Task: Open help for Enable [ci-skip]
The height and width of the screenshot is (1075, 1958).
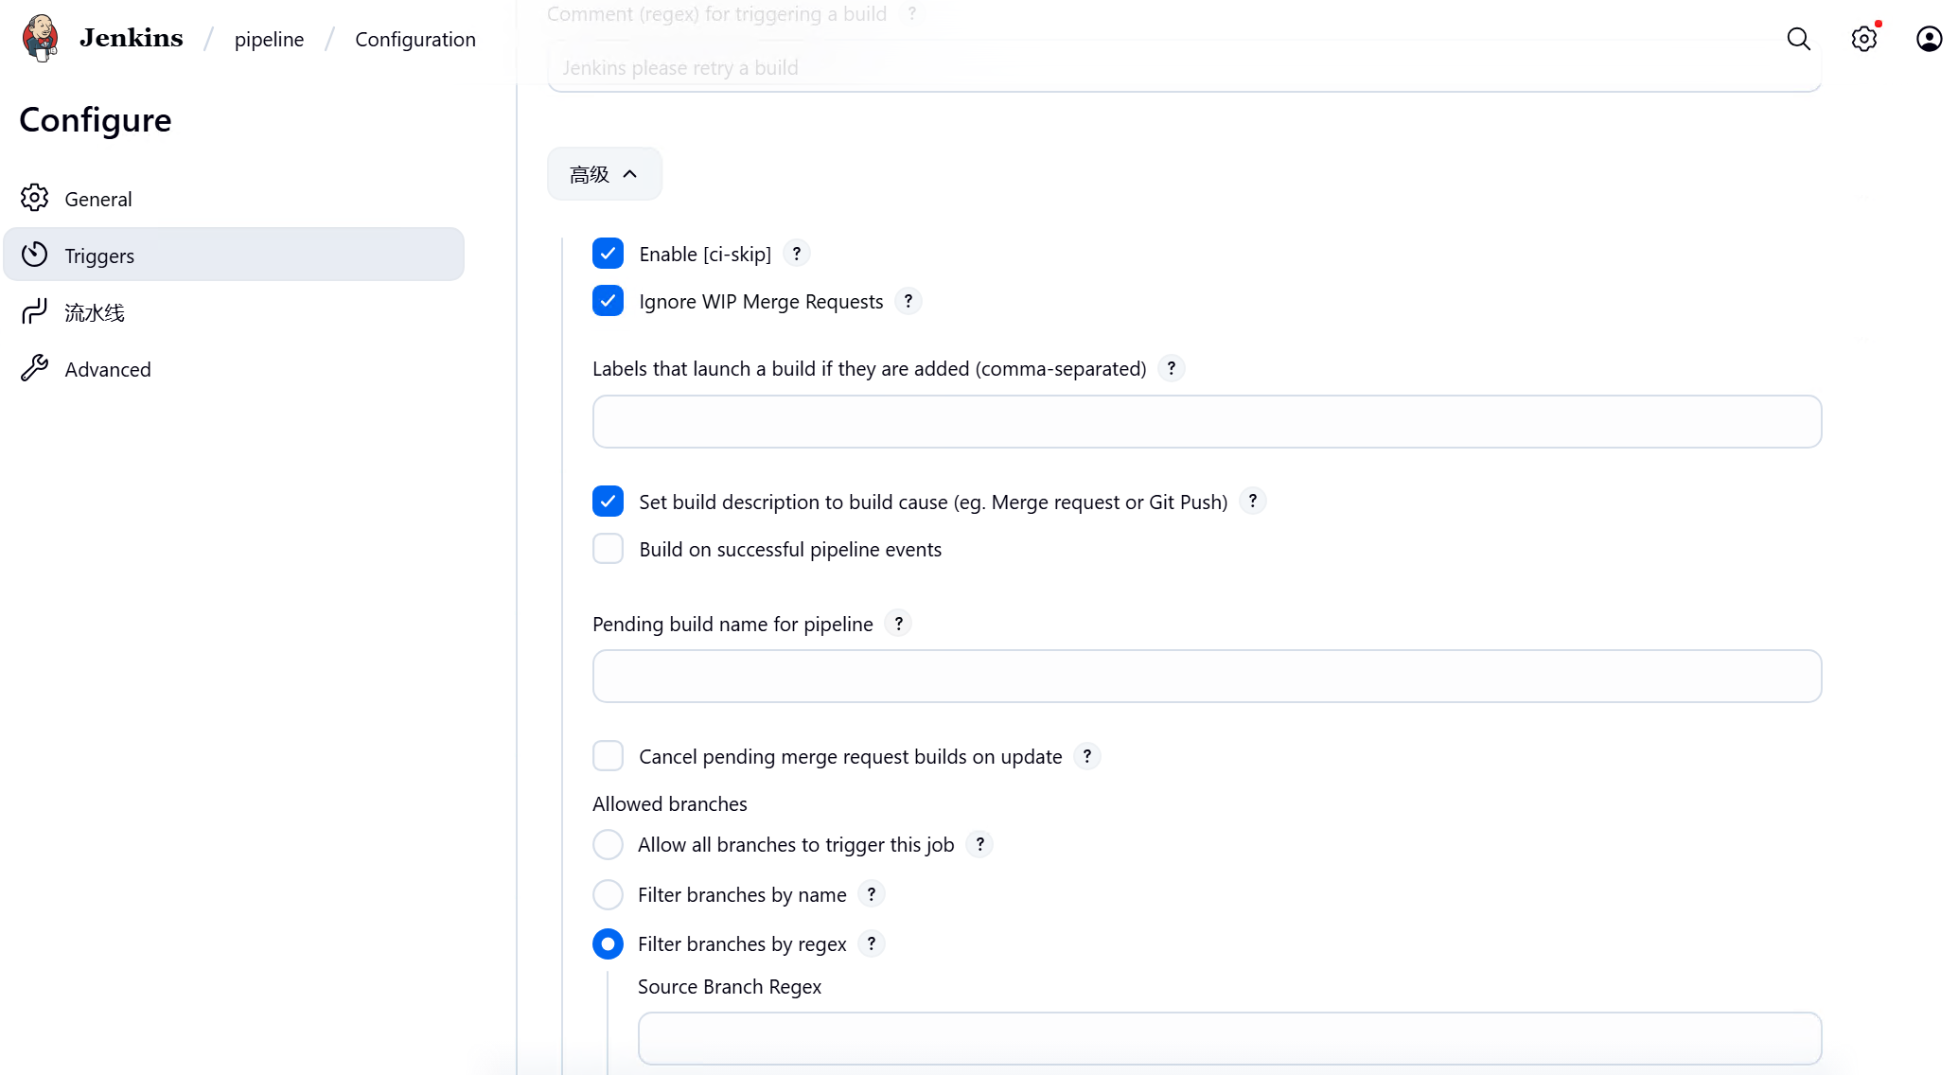Action: pos(797,253)
